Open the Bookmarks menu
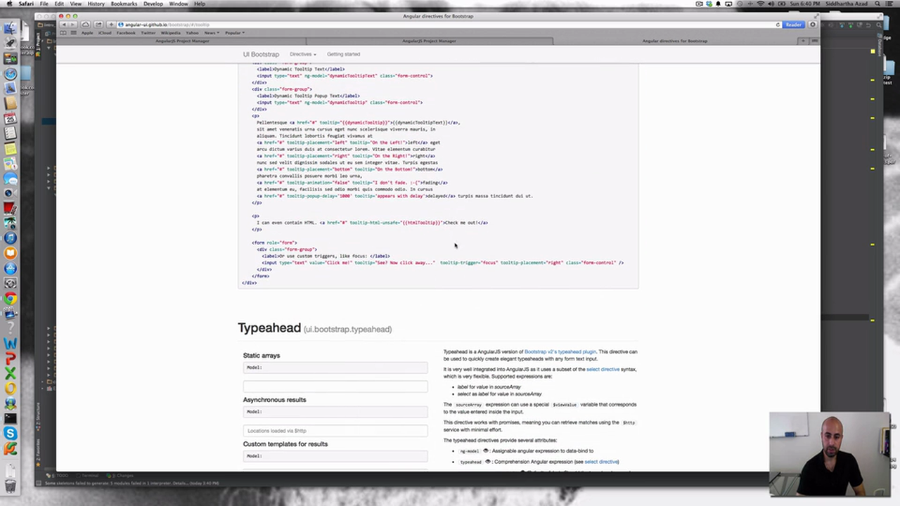Screen dimensions: 900x506 click(x=124, y=4)
